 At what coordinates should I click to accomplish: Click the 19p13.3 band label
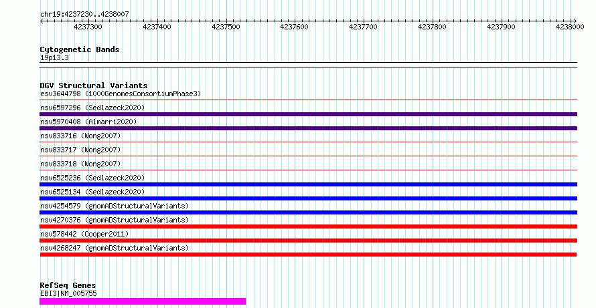coord(54,57)
